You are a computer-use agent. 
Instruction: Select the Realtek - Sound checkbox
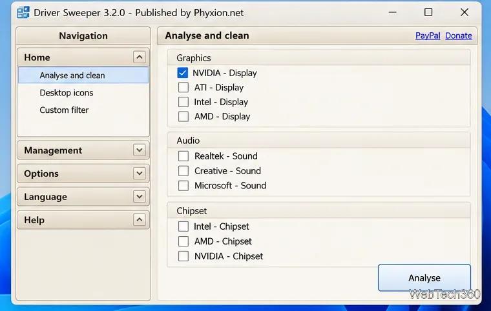click(x=183, y=155)
